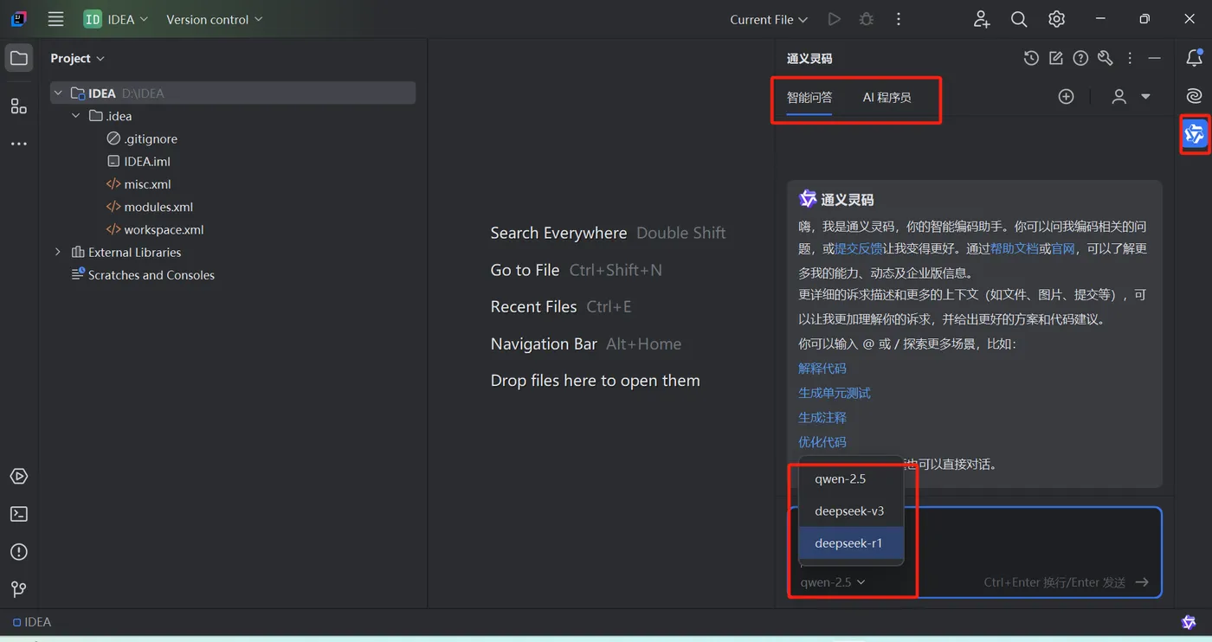The width and height of the screenshot is (1212, 642).
Task: Select misc.xml in the project tree
Action: point(139,184)
